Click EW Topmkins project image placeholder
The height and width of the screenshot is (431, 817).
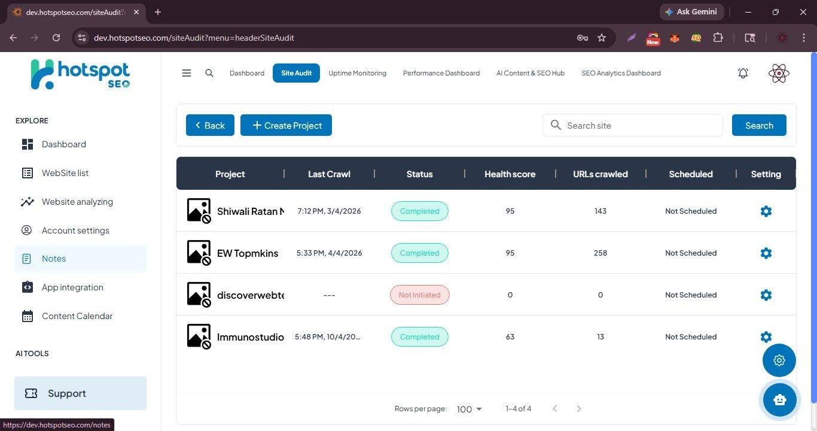coord(199,253)
